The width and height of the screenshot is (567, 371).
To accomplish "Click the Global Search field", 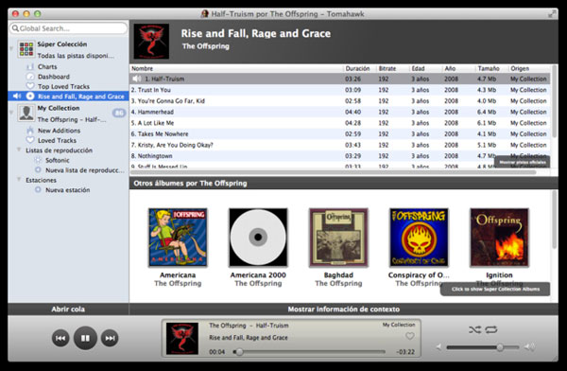I will pos(68,28).
